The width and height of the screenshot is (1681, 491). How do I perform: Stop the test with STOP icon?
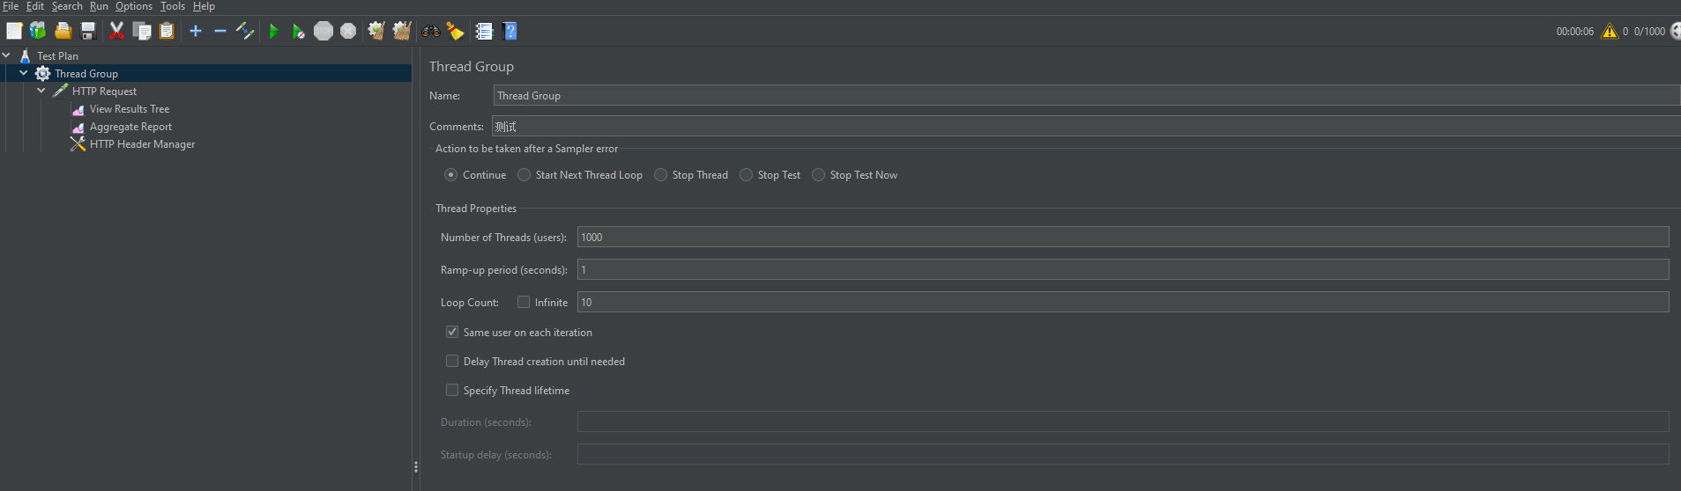tap(324, 31)
